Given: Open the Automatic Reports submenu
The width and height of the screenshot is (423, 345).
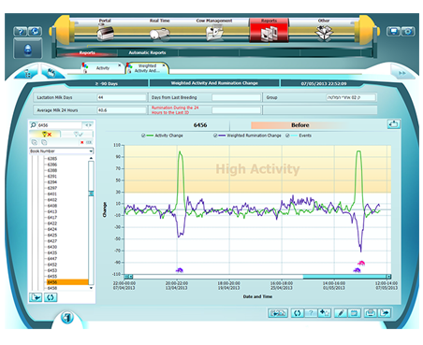Looking at the screenshot, I should coord(147,52).
